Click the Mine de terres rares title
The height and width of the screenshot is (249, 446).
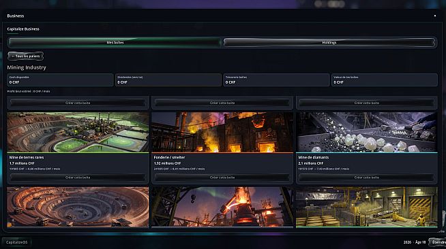27,157
